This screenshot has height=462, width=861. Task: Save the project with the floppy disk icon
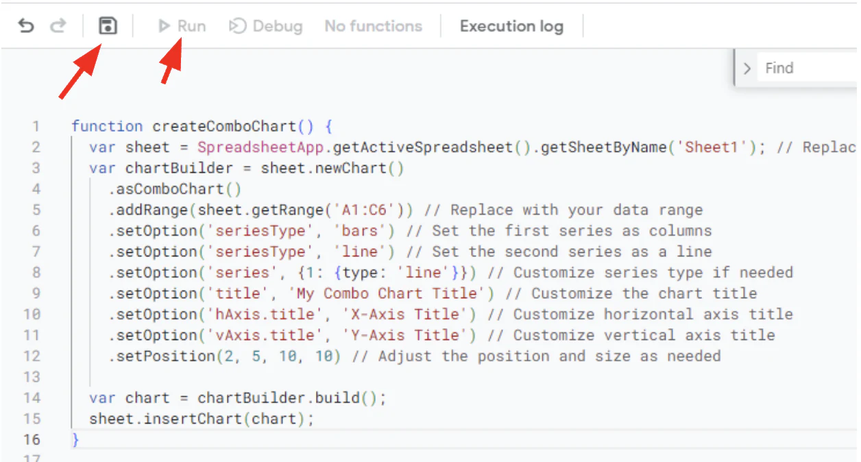click(x=108, y=26)
